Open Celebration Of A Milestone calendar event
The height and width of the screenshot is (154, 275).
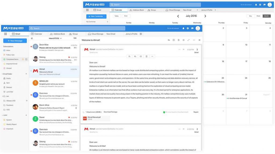pyautogui.click(x=215, y=82)
